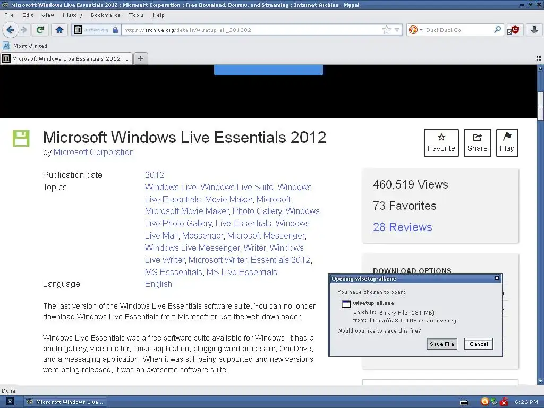Click into the URL address field
Viewport: 544px width, 408px height.
tap(252, 30)
